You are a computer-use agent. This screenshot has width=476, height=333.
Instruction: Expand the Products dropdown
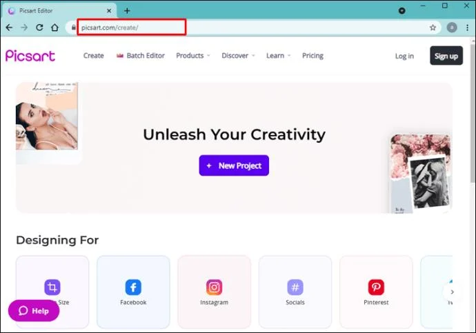pos(193,56)
